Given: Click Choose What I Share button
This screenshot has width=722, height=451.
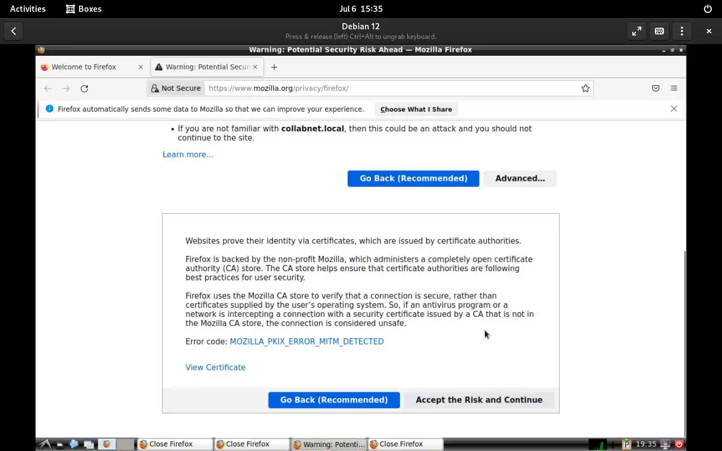Looking at the screenshot, I should coord(416,109).
